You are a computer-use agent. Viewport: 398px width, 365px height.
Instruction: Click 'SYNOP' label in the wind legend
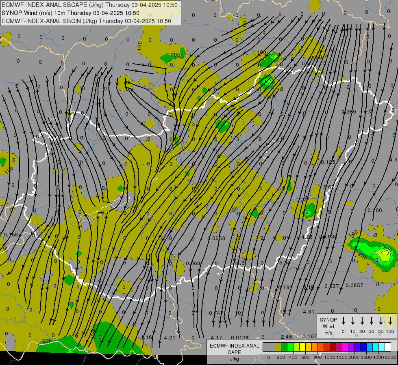click(x=328, y=320)
